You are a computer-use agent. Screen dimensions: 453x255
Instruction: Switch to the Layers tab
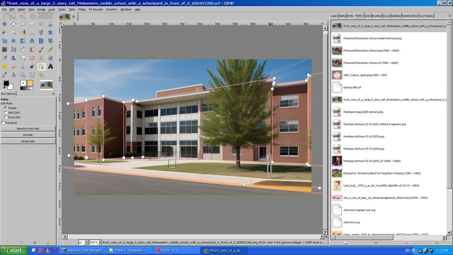coord(334,16)
